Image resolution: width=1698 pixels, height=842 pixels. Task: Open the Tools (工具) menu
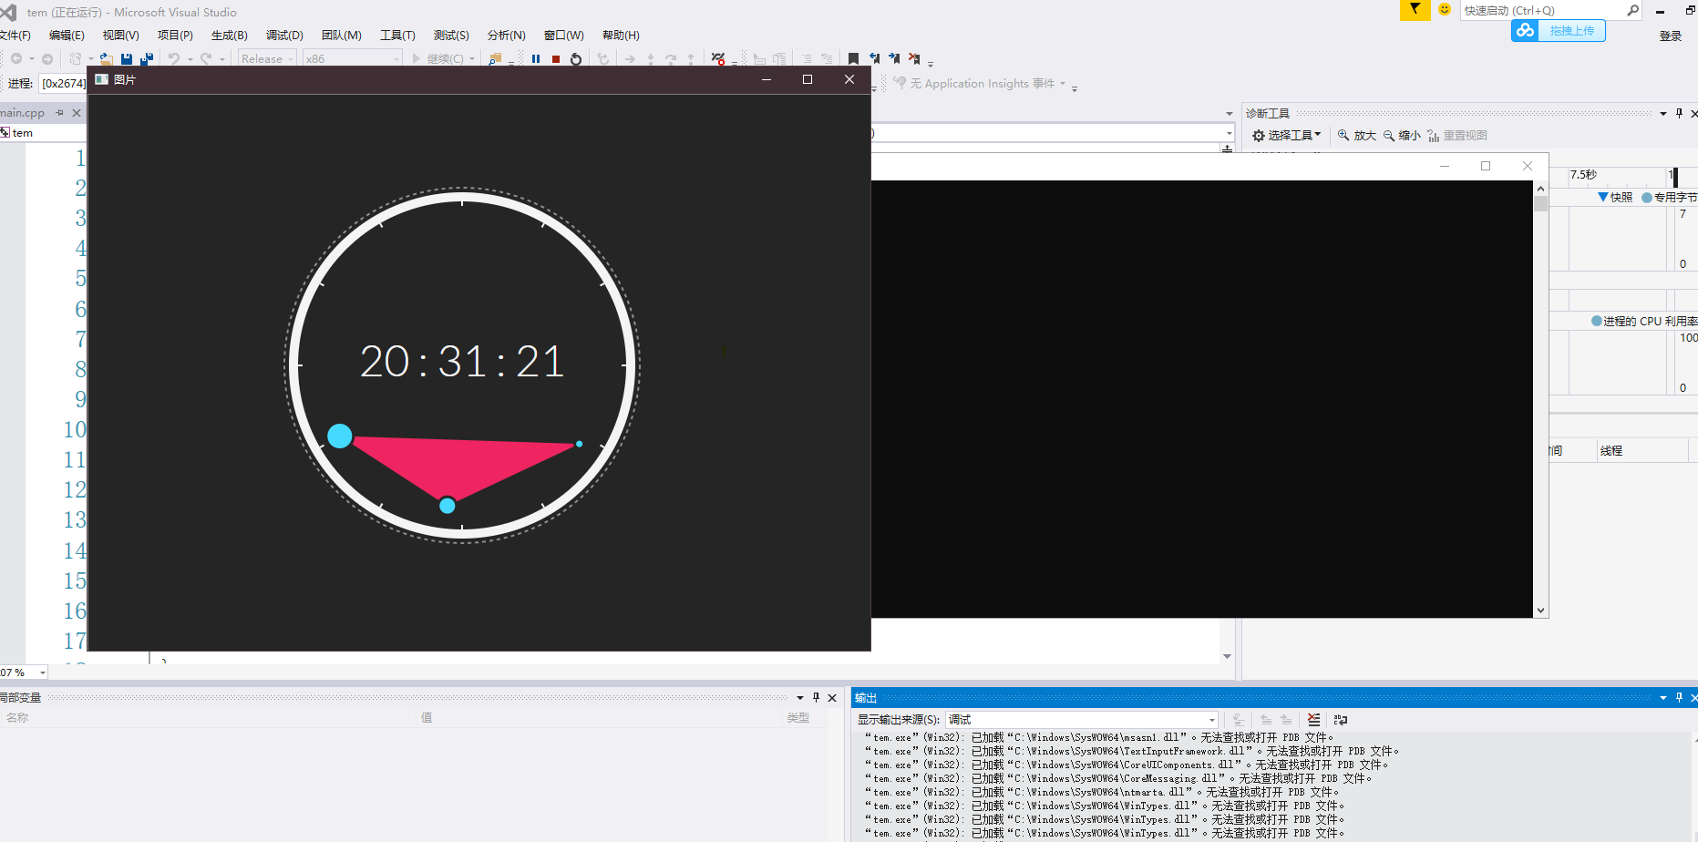[x=397, y=35]
